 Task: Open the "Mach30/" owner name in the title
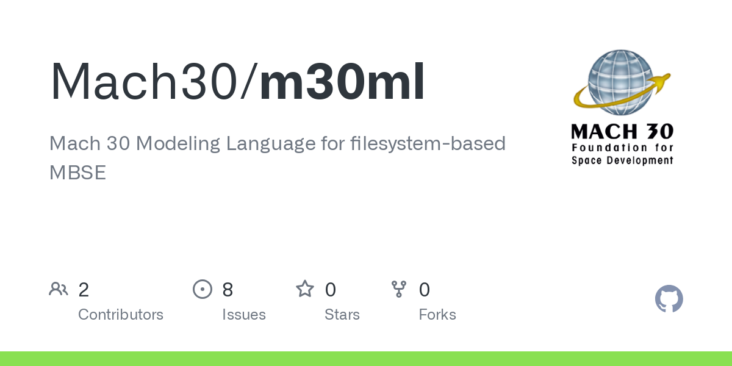[154, 81]
